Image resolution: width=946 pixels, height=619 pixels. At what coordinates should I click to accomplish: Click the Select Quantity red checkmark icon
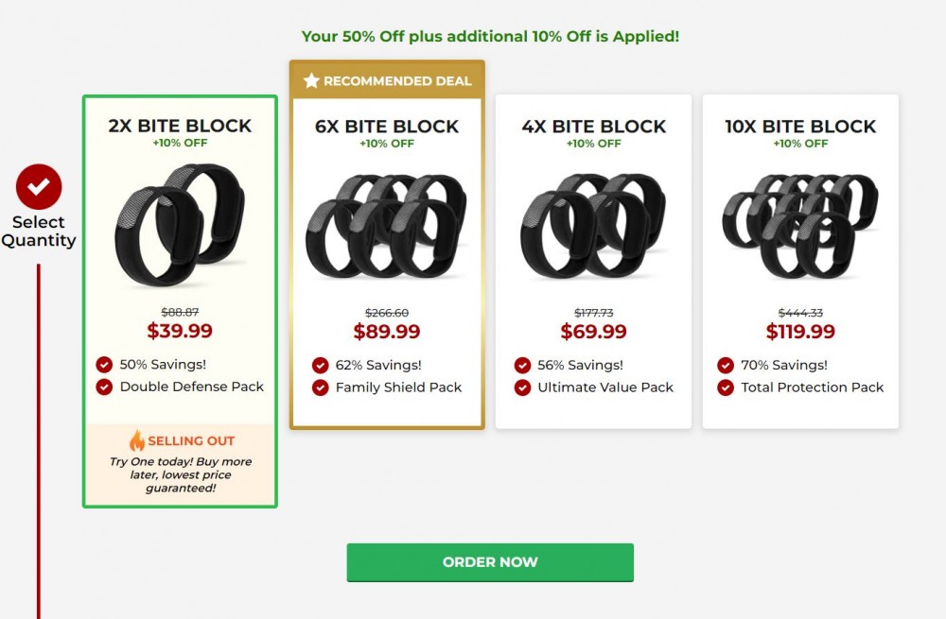click(39, 187)
